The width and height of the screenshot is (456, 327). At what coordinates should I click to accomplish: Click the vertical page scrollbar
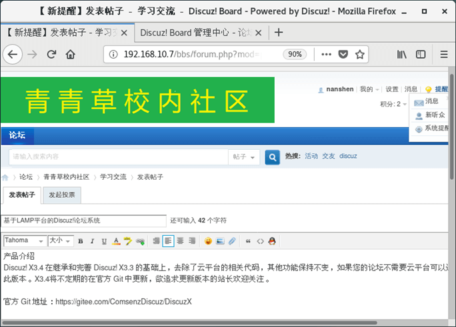452,127
